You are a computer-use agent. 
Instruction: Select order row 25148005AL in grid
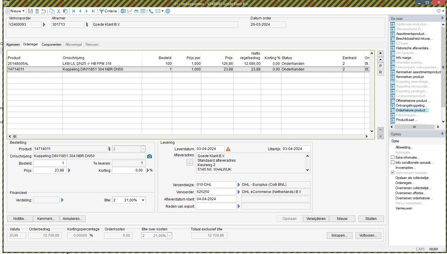click(x=188, y=64)
